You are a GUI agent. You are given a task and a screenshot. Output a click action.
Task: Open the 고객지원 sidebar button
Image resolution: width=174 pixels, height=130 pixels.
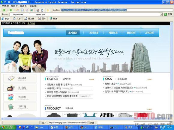pos(20,107)
